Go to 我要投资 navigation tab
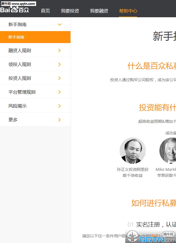 coord(70,11)
